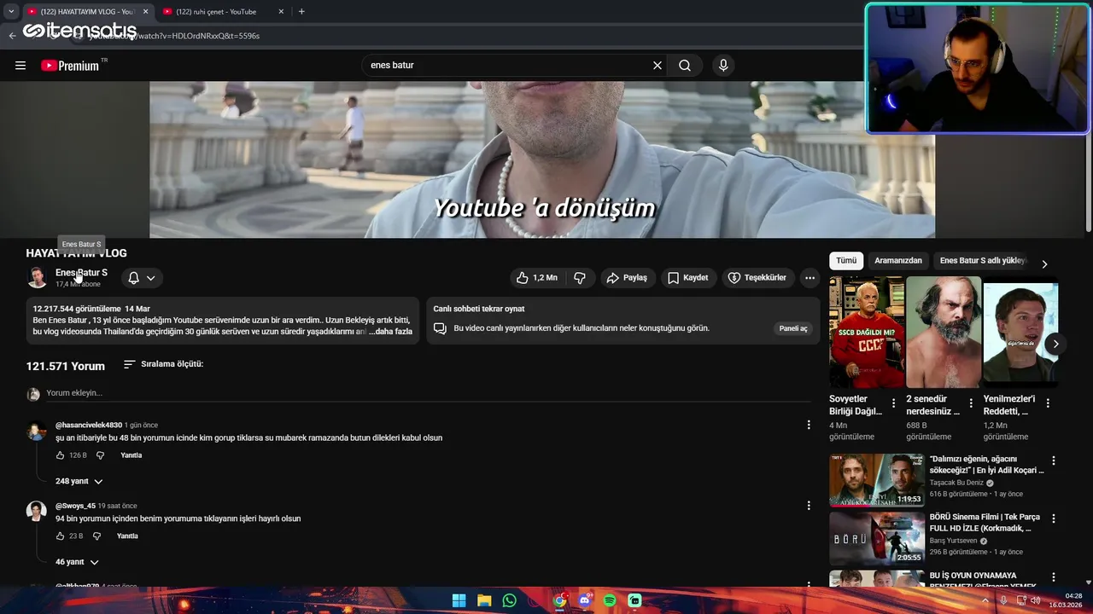Open options for '2 senedür nerdesinüz' short
The height and width of the screenshot is (614, 1093).
point(971,403)
